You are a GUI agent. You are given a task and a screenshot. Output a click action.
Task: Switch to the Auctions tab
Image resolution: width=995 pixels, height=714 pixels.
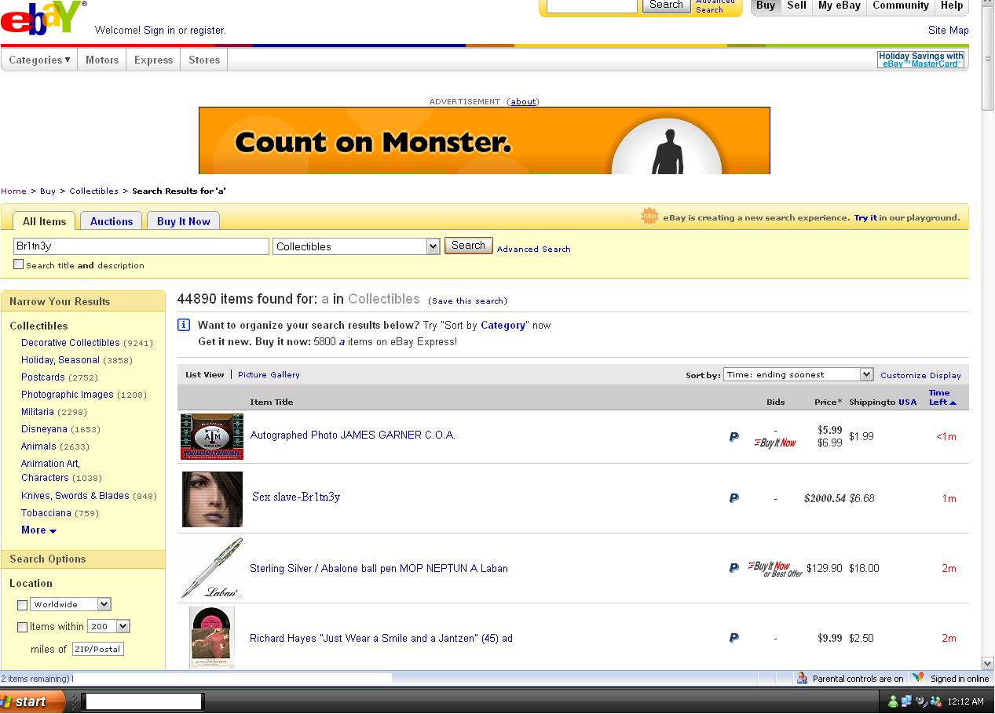point(112,221)
